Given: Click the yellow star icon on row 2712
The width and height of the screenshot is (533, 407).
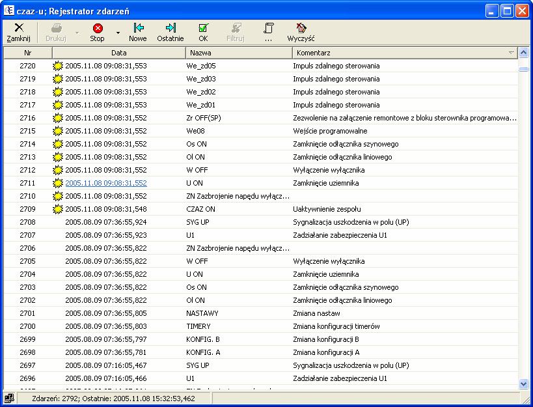Looking at the screenshot, I should (x=58, y=170).
